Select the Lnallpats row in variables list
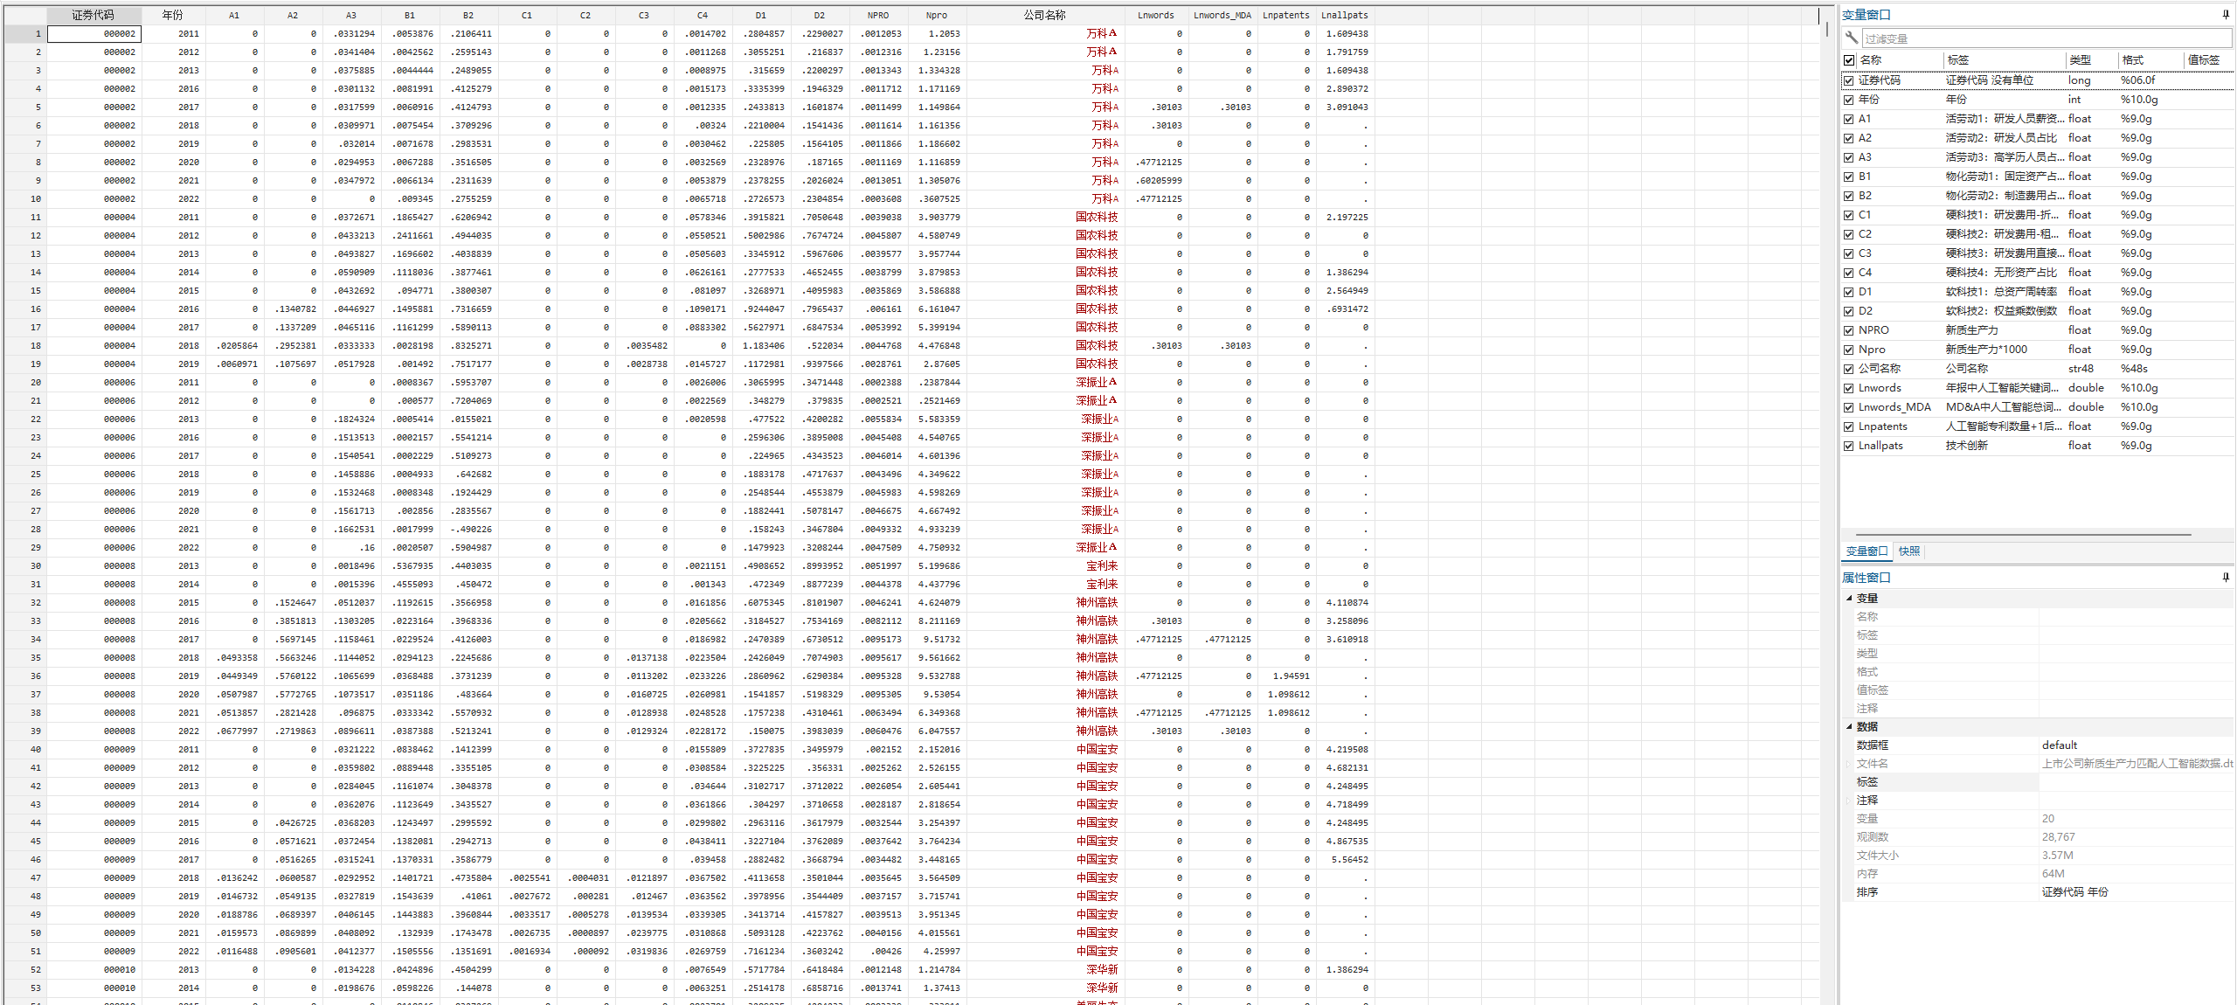The image size is (2237, 1005). pos(1880,446)
